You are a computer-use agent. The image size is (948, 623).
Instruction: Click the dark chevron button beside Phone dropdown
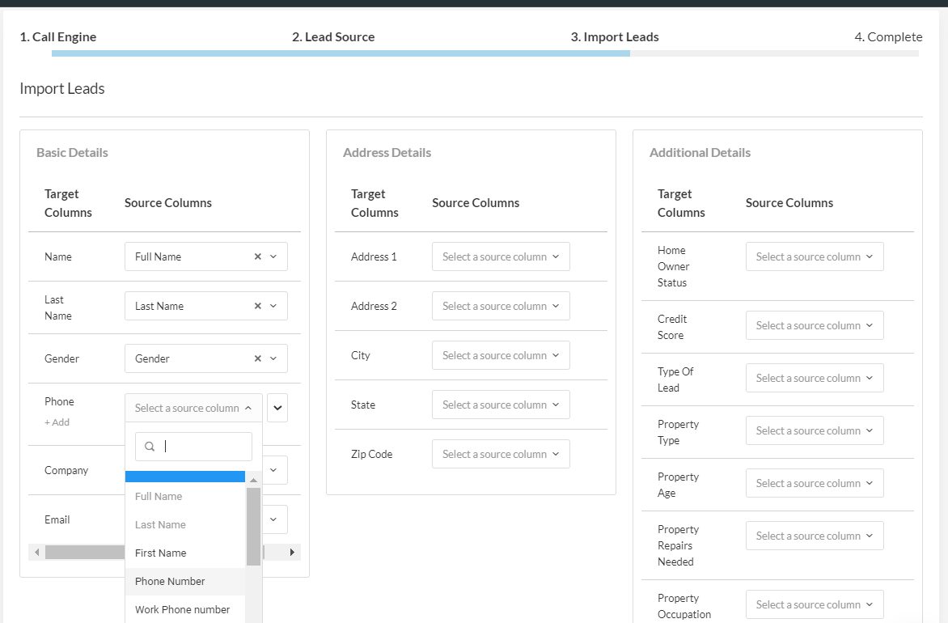click(277, 408)
